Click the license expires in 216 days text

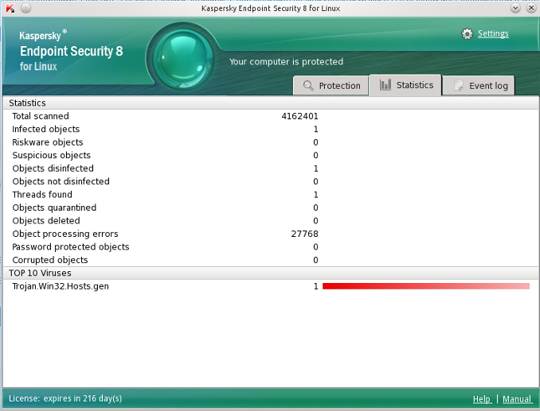[x=65, y=398]
